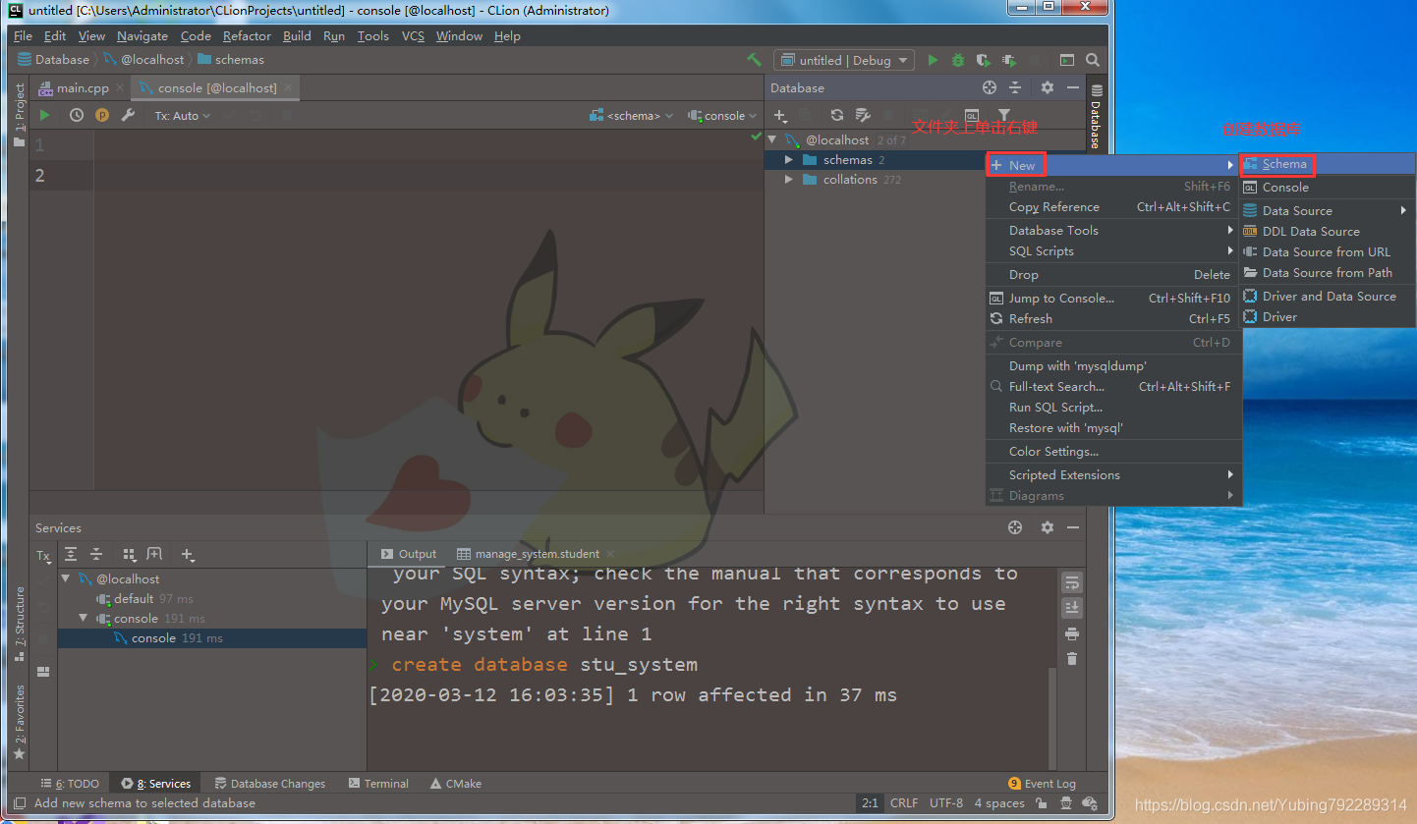Click Copy Reference in context menu
Screen dimensions: 1417x824
coord(1113,207)
